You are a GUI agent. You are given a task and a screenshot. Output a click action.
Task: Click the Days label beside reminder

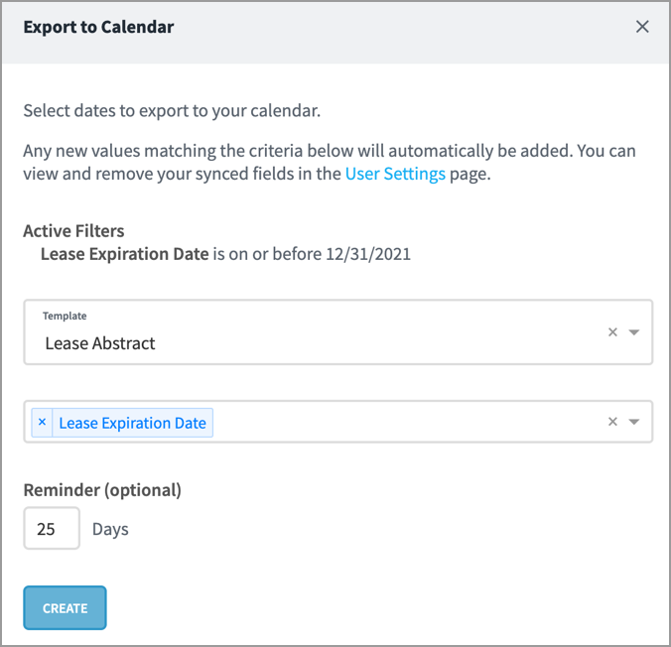point(110,529)
